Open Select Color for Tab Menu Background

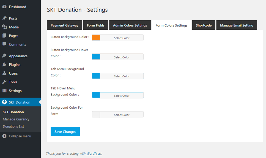(122, 76)
